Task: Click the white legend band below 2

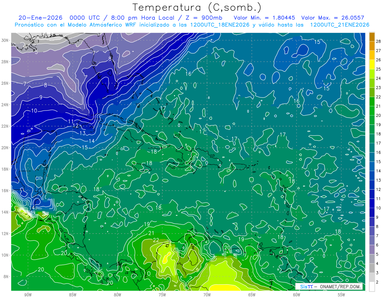Action: pyautogui.click(x=372, y=286)
